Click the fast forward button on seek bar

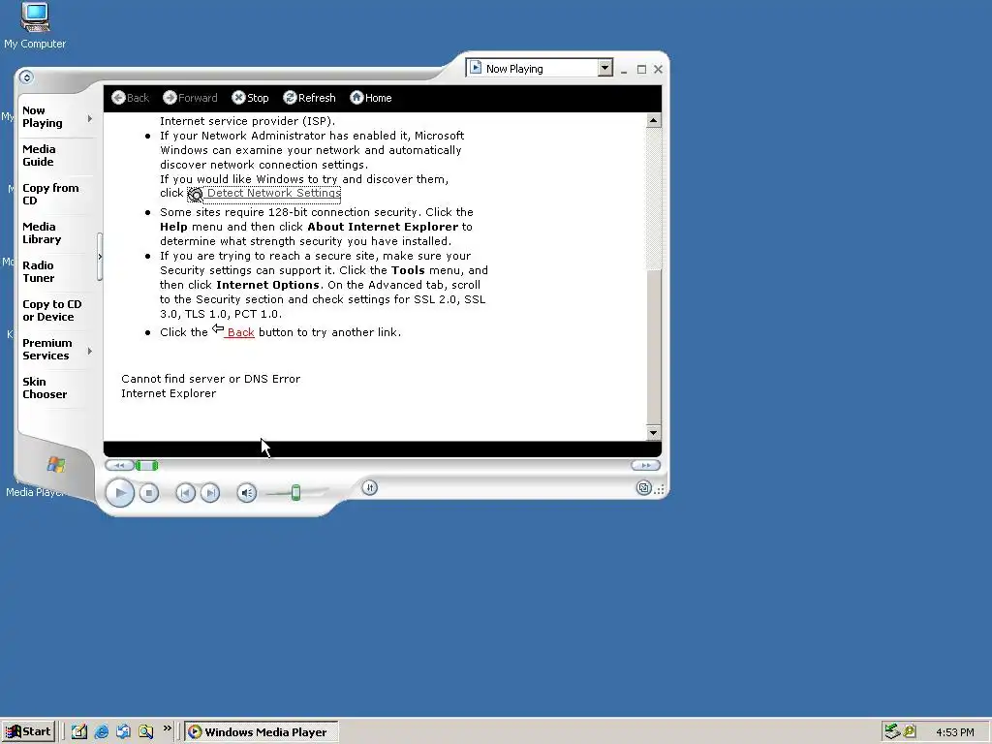645,466
